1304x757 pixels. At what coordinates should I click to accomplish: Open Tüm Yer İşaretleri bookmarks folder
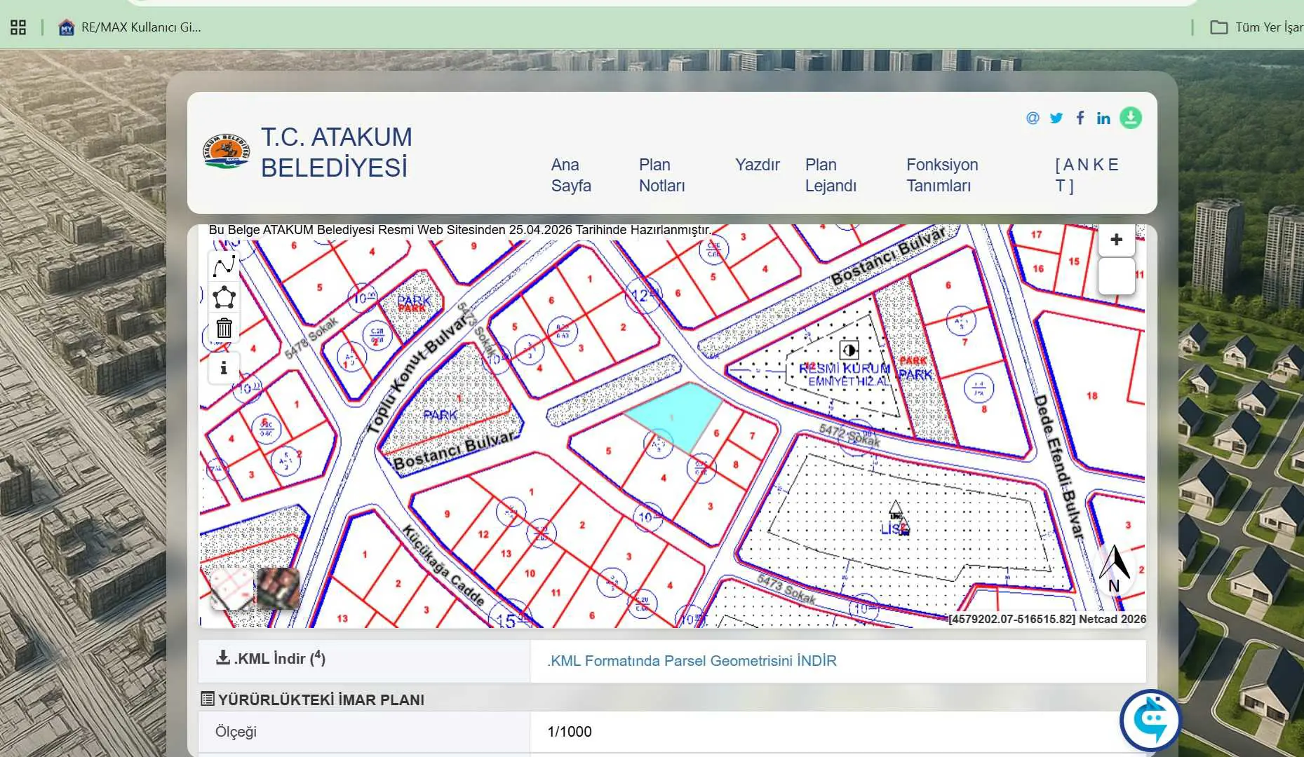[x=1256, y=27]
